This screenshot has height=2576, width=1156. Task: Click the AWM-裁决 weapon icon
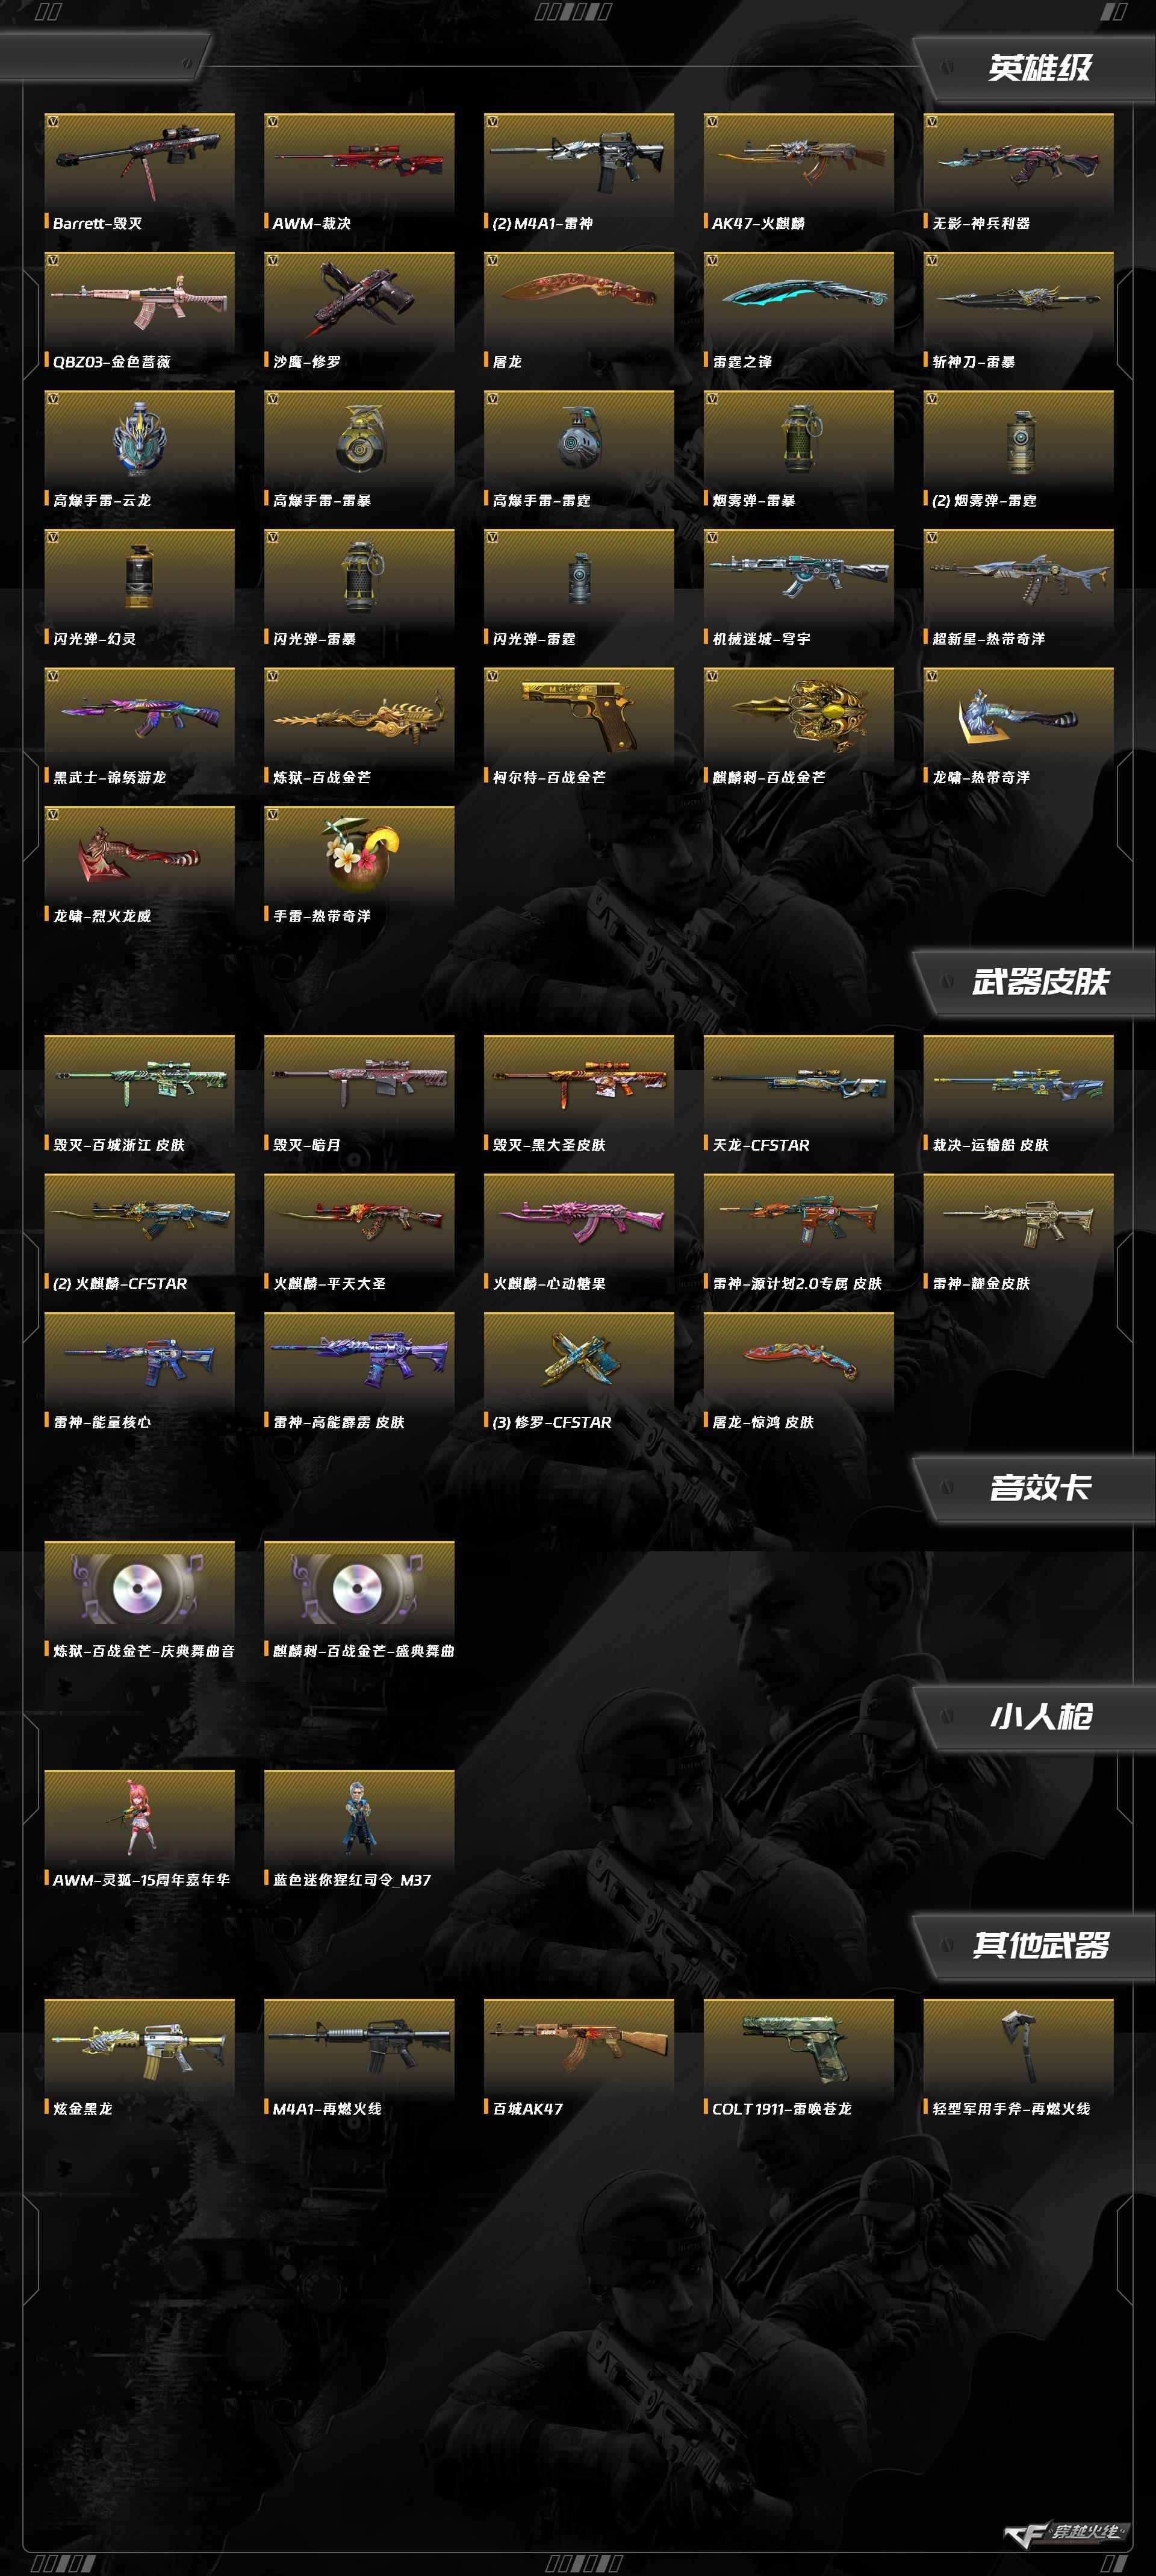359,158
